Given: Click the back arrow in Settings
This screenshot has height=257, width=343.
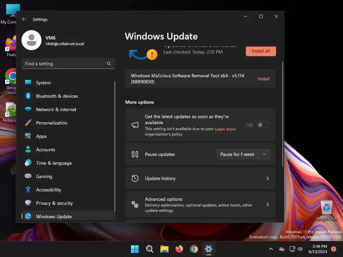Looking at the screenshot, I should 24,19.
